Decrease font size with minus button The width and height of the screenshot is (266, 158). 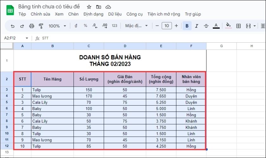coord(157,26)
